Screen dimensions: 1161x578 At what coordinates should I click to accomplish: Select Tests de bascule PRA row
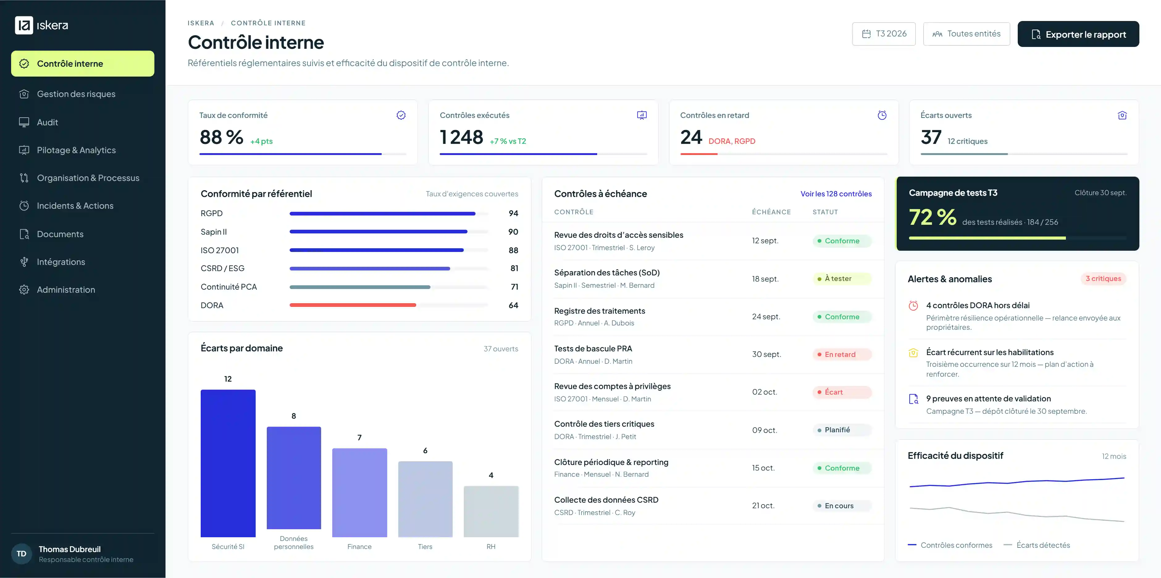(713, 354)
